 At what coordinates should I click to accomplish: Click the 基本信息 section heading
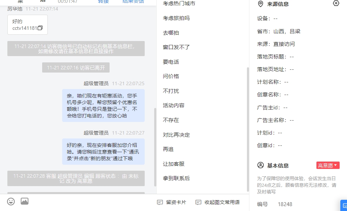coord(278,165)
